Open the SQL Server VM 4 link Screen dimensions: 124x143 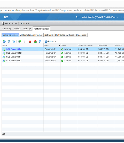14,49
